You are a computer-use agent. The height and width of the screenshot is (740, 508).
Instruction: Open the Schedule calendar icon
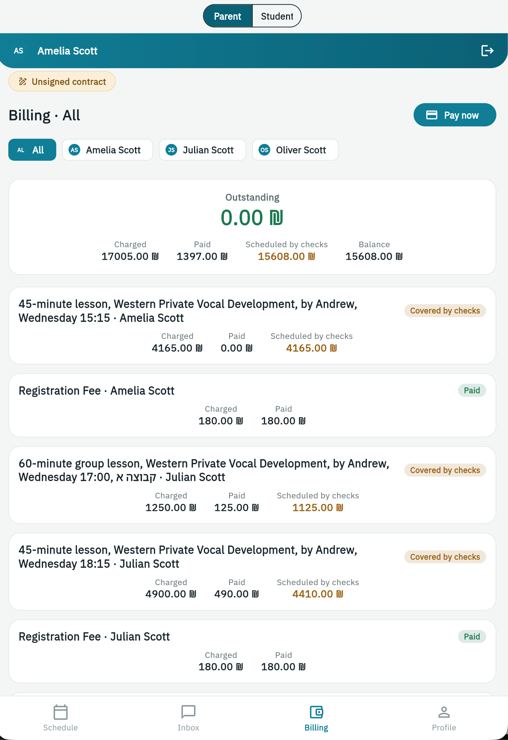click(61, 712)
